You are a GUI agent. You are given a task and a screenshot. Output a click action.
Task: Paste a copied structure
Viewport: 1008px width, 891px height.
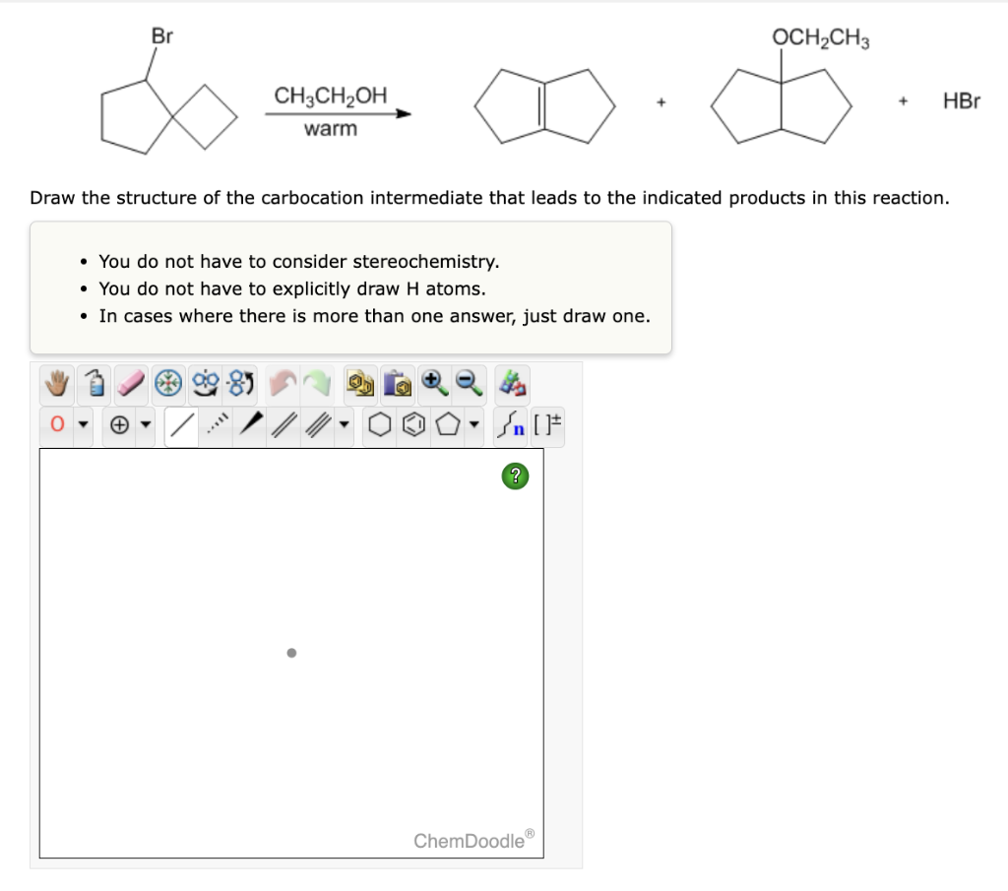pos(399,384)
